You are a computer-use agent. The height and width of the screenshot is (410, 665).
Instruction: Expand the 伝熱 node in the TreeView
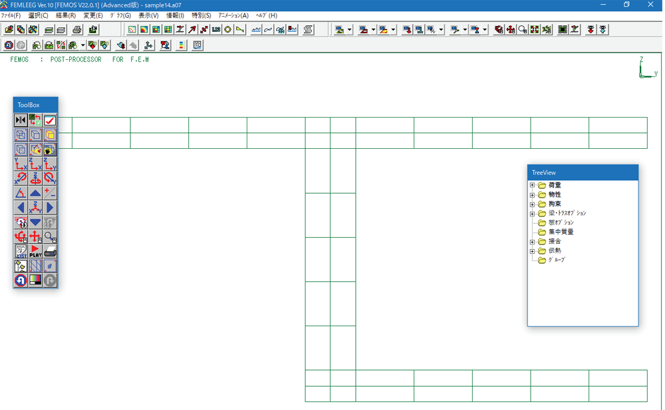coord(532,251)
